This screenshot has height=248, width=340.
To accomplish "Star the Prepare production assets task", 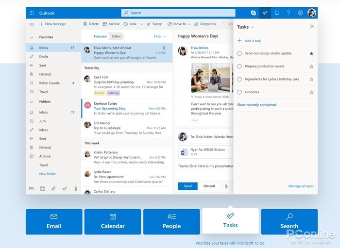I will tap(311, 66).
